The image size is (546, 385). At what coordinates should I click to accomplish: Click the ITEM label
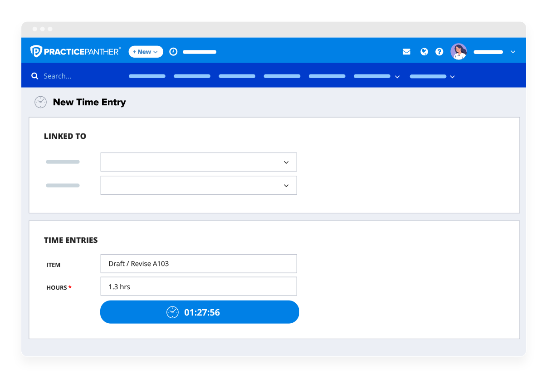pos(54,265)
